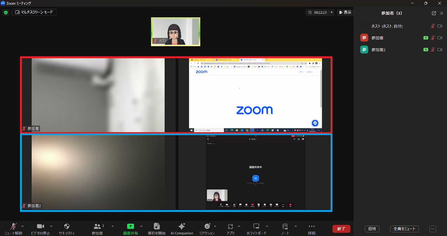447x236 pixels.
Task: Toggle microphone for 参加者
Action: click(x=433, y=38)
